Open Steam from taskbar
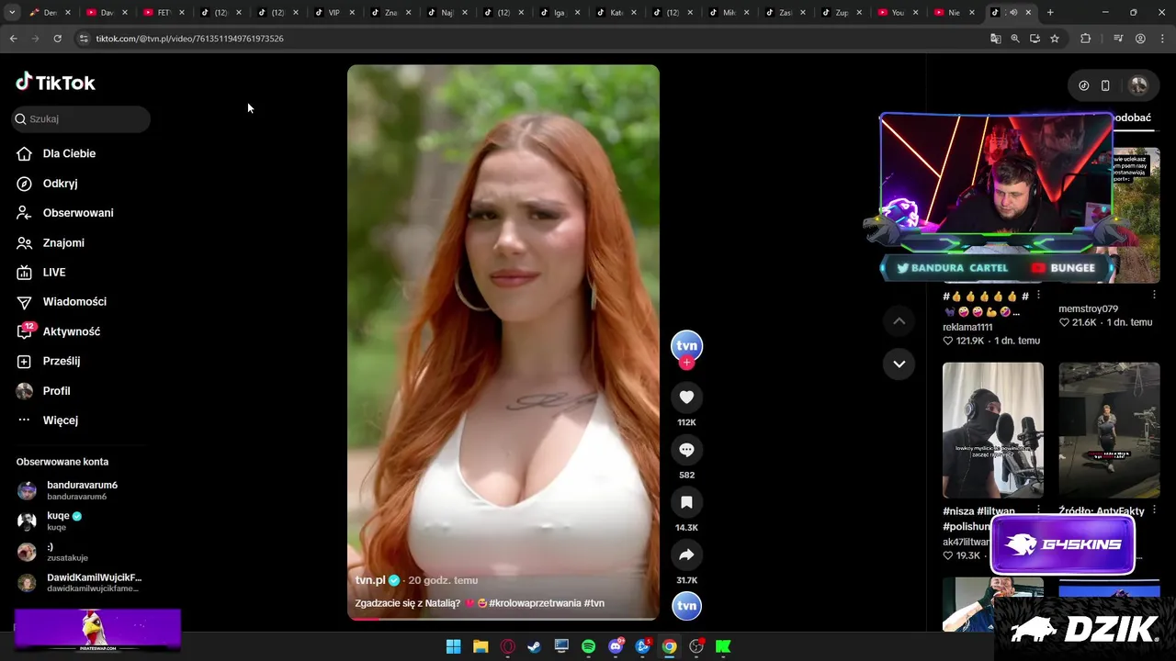Screen dimensions: 1176x661 tap(535, 646)
